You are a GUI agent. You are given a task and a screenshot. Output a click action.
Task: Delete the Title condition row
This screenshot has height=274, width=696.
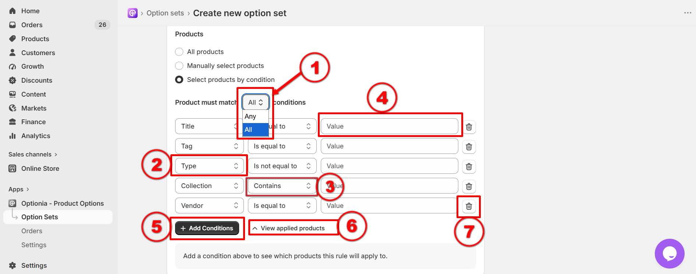(469, 127)
